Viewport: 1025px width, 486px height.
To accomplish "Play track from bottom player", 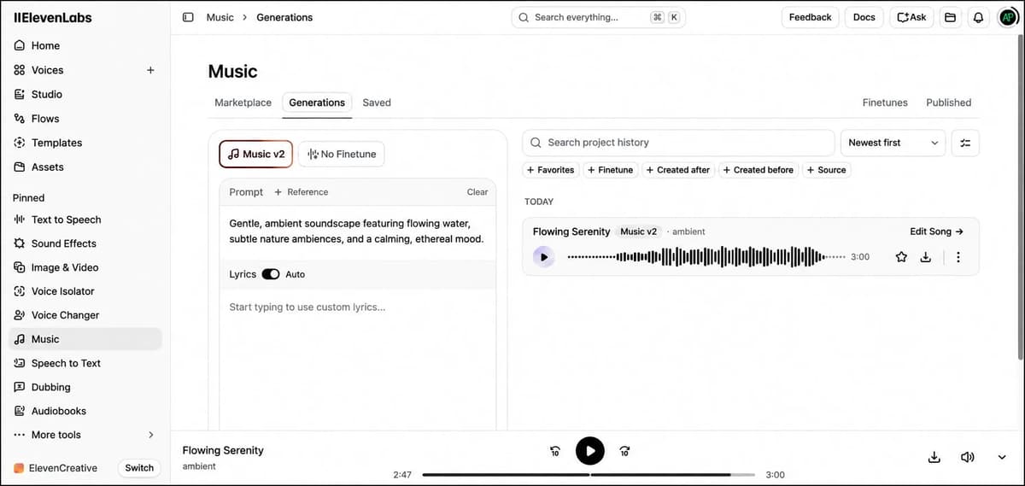I will click(x=590, y=450).
